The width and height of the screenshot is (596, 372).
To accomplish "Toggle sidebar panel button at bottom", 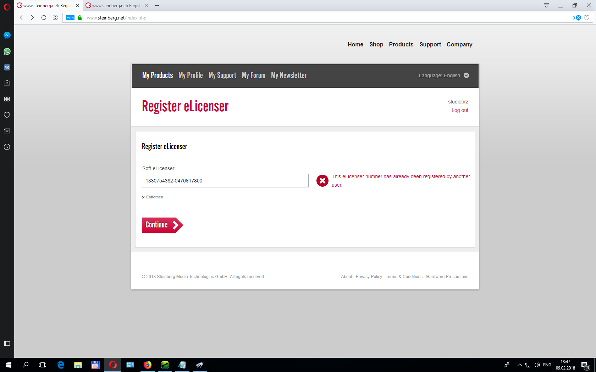I will [7, 343].
